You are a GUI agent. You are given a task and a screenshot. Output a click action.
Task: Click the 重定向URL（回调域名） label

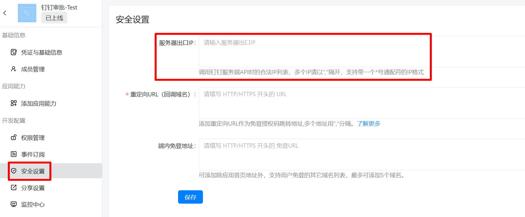163,94
